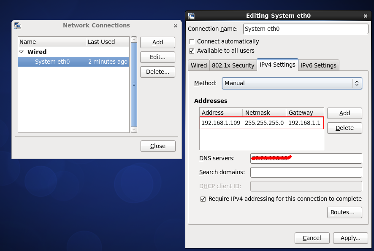
Task: Click the Netmask column header
Action: click(264, 113)
